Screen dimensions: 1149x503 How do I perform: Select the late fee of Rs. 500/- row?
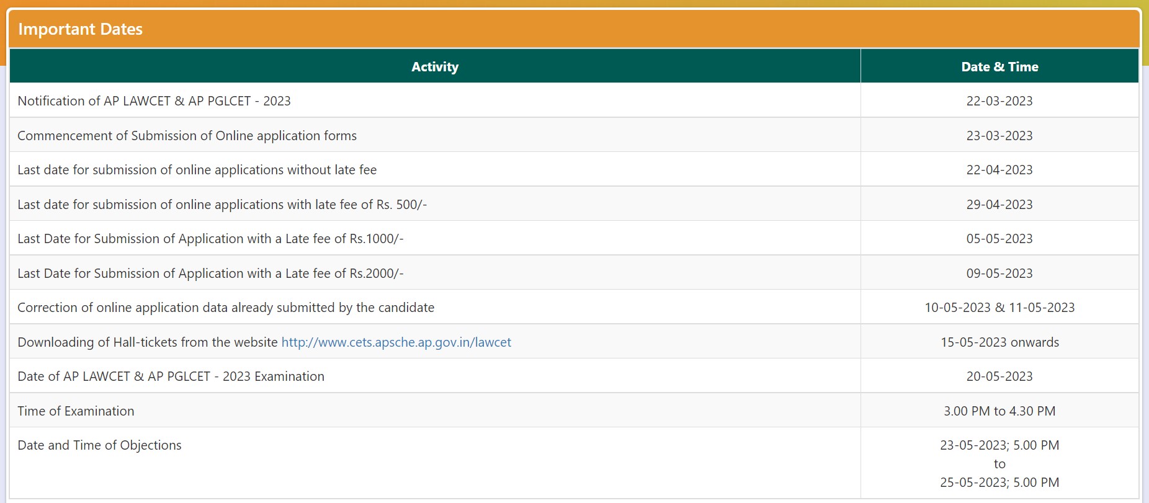222,205
